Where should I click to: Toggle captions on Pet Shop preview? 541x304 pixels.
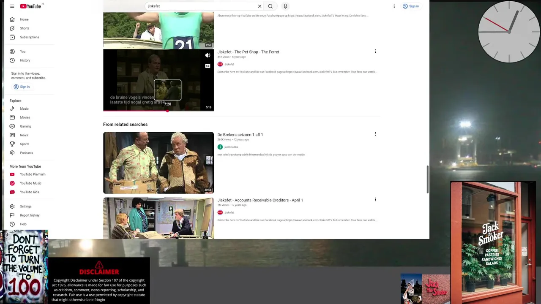[x=208, y=66]
